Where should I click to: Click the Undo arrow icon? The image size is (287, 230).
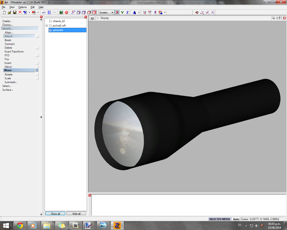pyautogui.click(x=44, y=12)
